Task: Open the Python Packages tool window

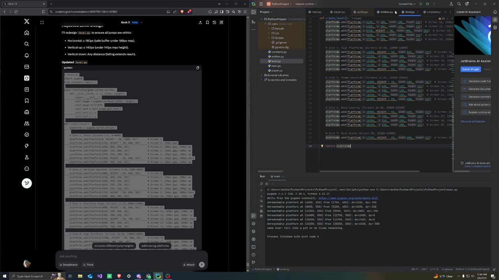Action: [x=253, y=231]
